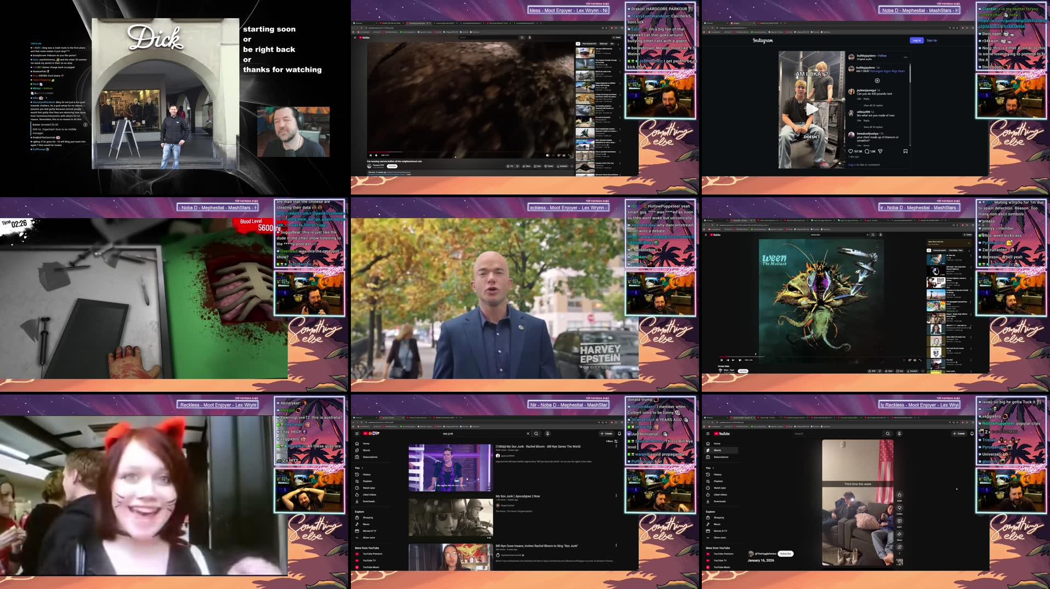Expand Show more in the YouTube sidebar
Screen dimensions: 1050x589
point(369,537)
